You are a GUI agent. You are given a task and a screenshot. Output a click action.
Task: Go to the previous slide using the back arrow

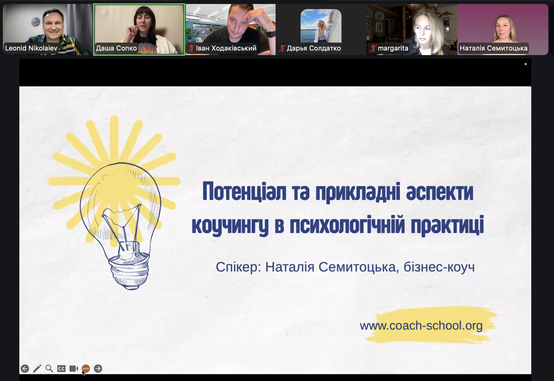[x=25, y=369]
